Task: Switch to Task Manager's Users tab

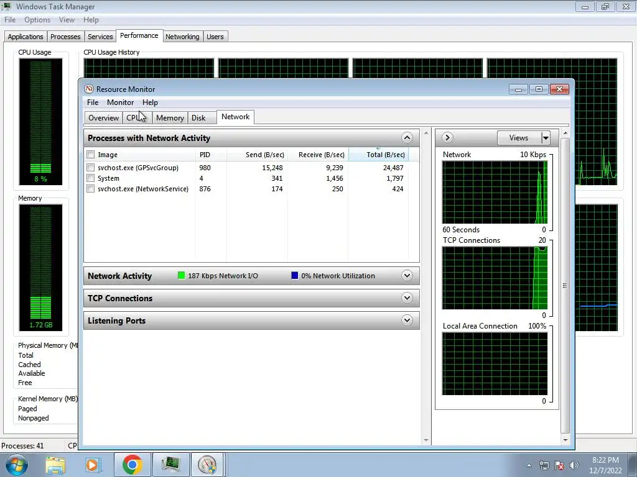Action: click(x=215, y=37)
